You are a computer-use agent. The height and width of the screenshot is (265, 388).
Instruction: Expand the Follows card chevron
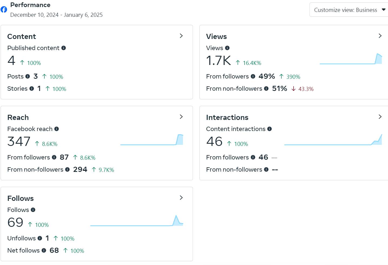[181, 198]
